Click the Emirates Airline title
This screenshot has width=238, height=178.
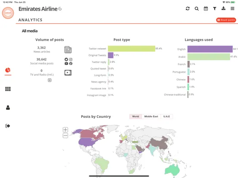[x=38, y=9]
